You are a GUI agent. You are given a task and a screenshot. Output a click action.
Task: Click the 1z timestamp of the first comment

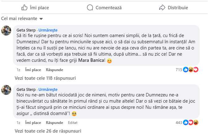19,70
